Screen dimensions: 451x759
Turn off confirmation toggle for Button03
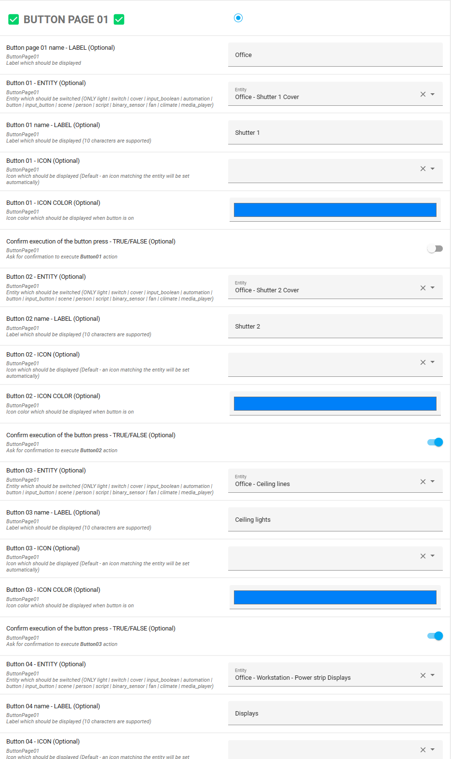(x=435, y=636)
